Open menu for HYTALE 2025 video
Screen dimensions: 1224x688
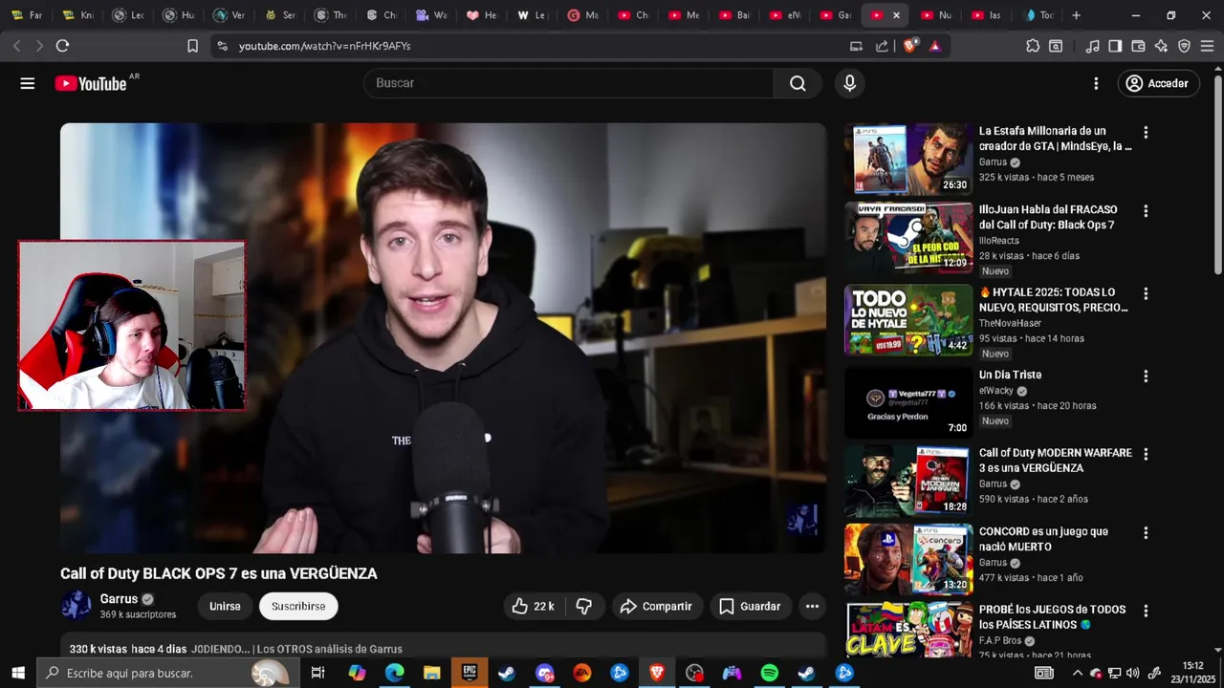[x=1146, y=294]
